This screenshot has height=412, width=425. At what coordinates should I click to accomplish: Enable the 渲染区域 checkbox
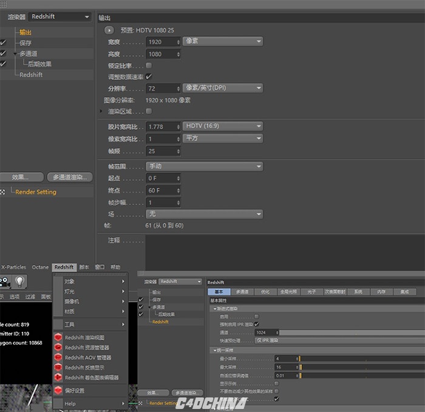click(149, 111)
